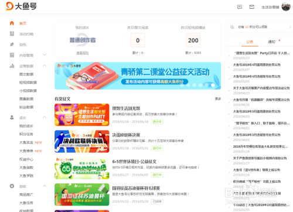The width and height of the screenshot is (293, 212).
Task: Click the 创收 coin icon in sidebar
Action: tap(12, 186)
